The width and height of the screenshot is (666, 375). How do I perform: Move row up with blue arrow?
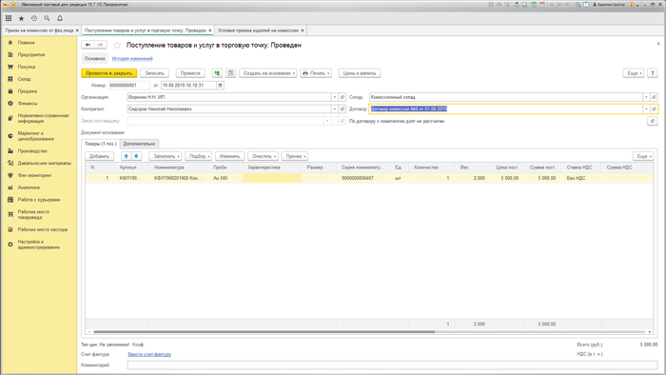(127, 156)
